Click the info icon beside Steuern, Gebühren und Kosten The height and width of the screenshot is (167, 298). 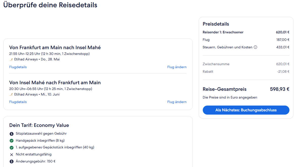[x=255, y=47]
